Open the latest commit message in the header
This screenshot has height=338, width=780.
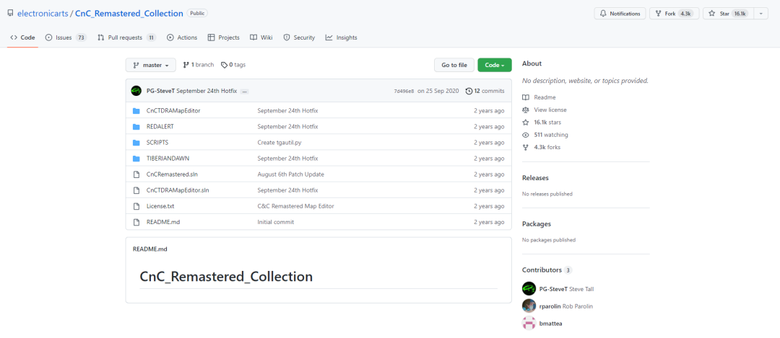[x=207, y=91]
